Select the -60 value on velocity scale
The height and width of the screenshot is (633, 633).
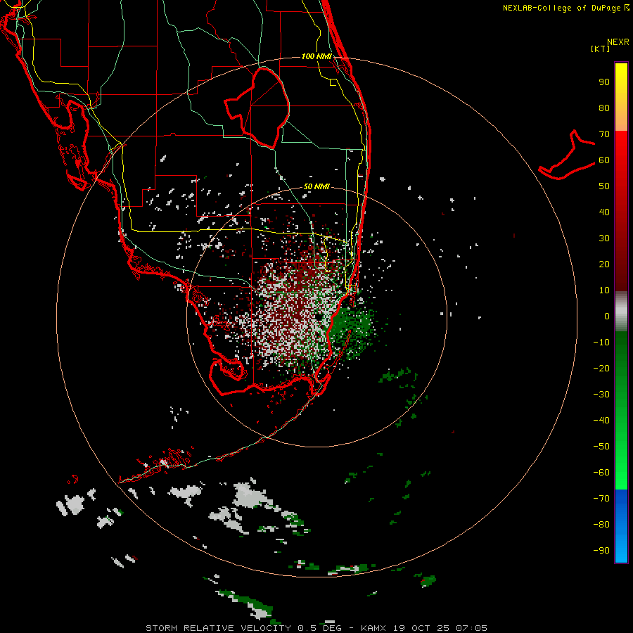601,473
